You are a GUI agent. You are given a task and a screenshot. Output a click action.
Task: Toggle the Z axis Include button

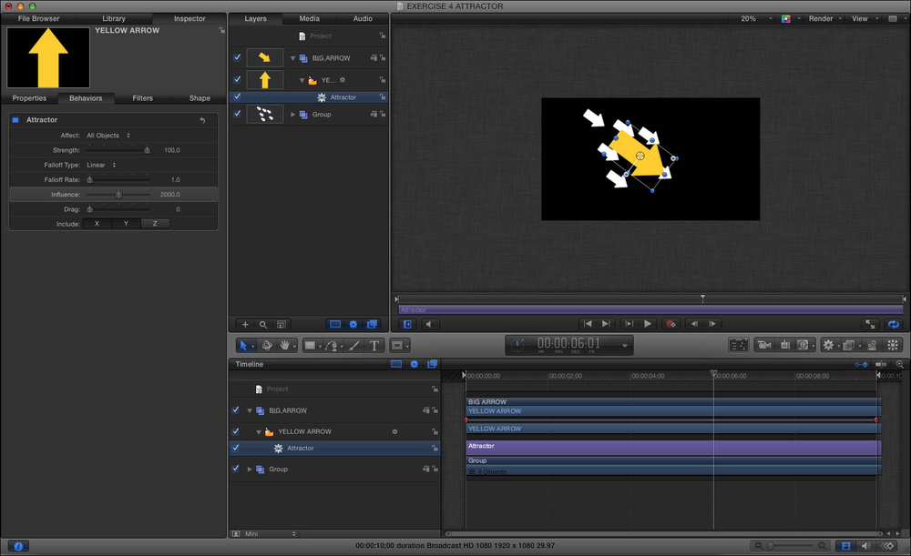tap(154, 223)
